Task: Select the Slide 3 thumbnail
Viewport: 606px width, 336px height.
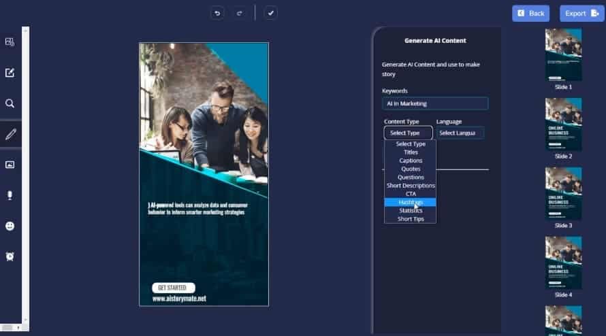Action: click(x=564, y=193)
